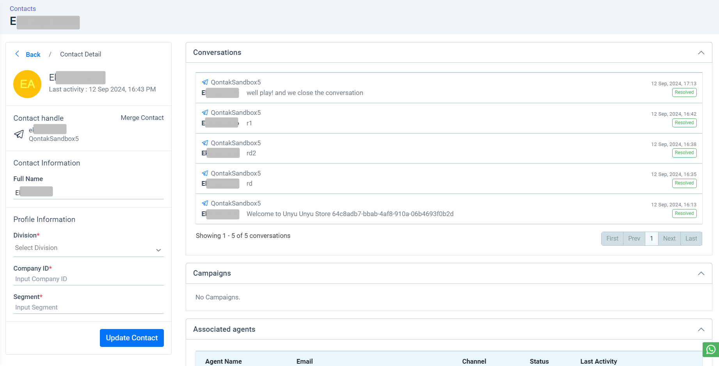719x366 pixels.
Task: Collapse the Campaigns section
Action: click(x=701, y=273)
